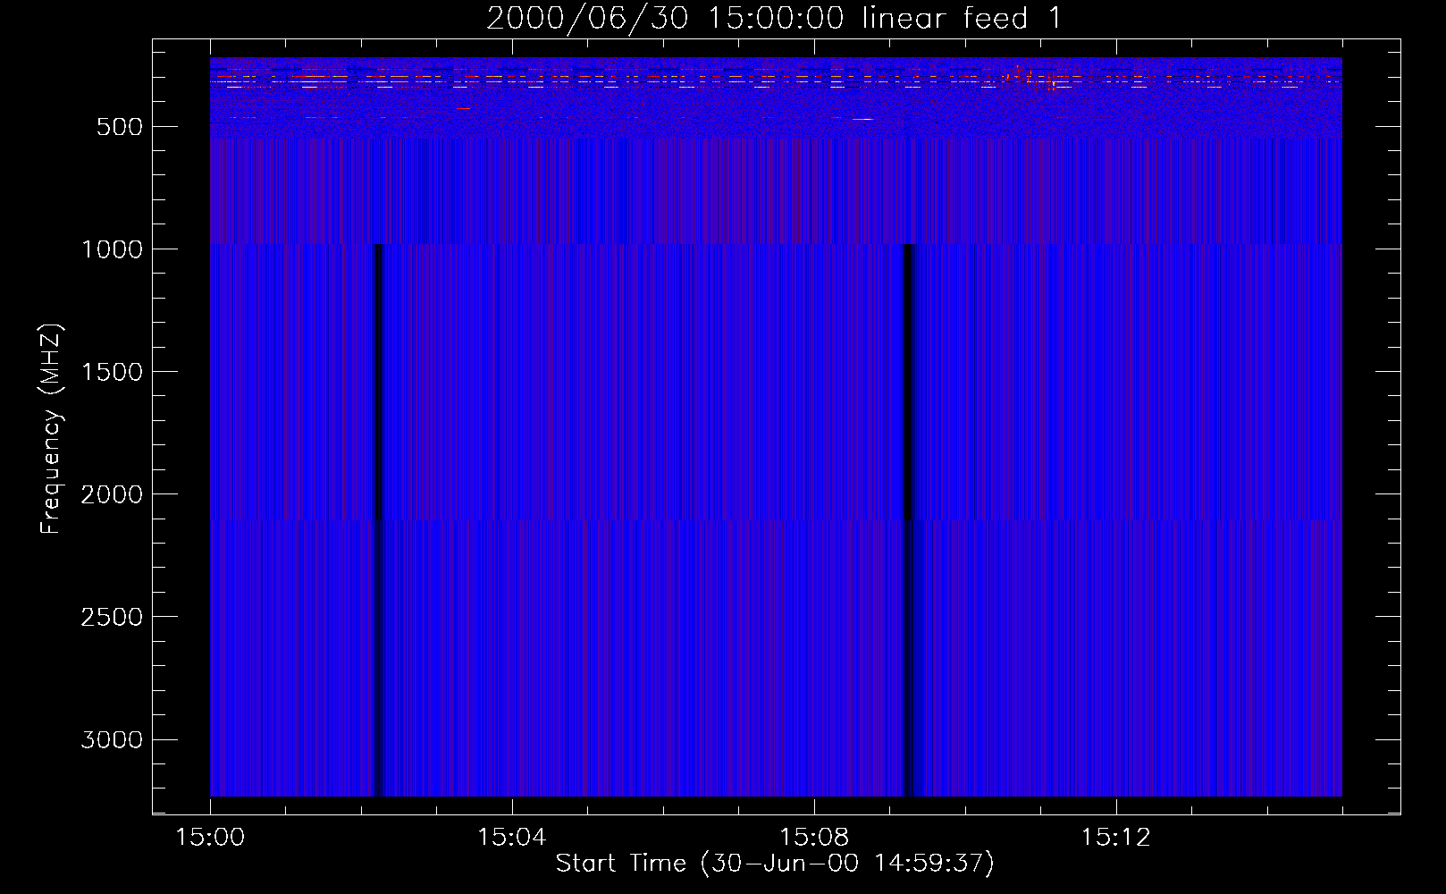Click the 'Frequency (MHZ)' axis label

51,429
